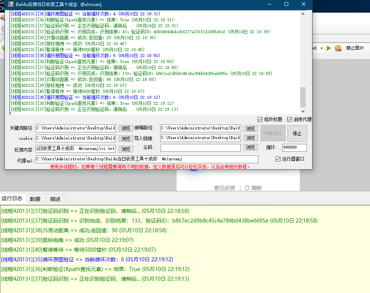This screenshot has width=370, height=293.
Task: Click the log line with 返回值: 29
Action: [x=83, y=38]
